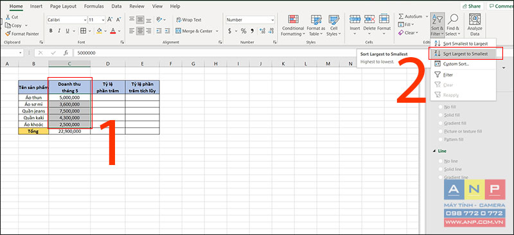
Task: Decrease font size with smaller A
Action: point(119,20)
